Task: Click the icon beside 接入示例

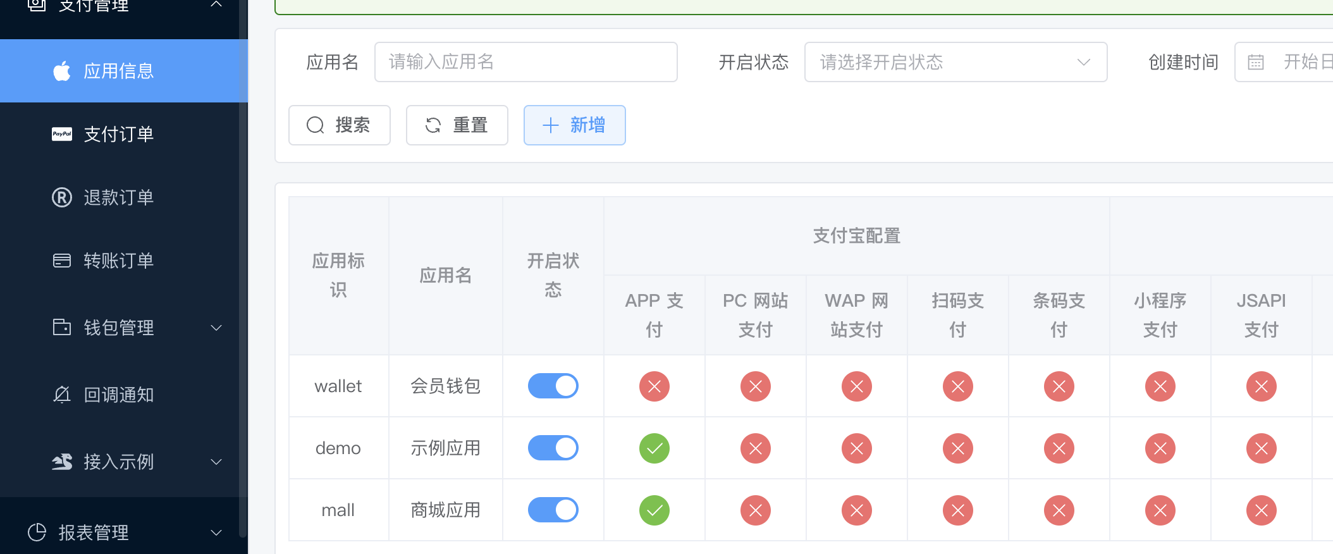Action: pos(62,462)
